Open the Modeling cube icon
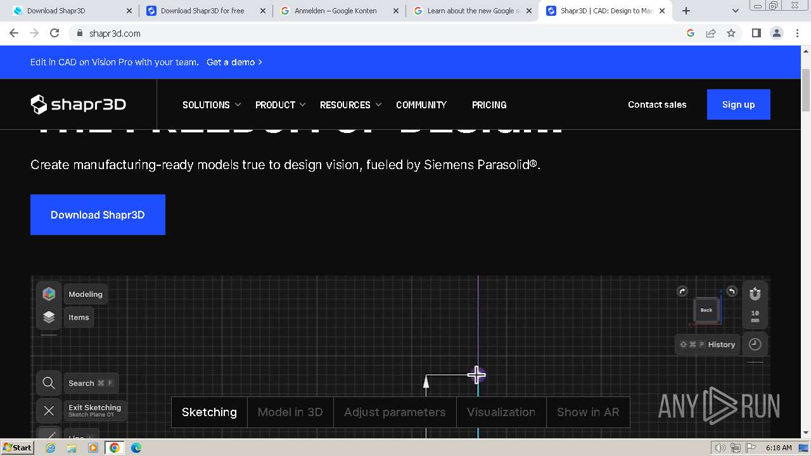The image size is (811, 456). (49, 294)
